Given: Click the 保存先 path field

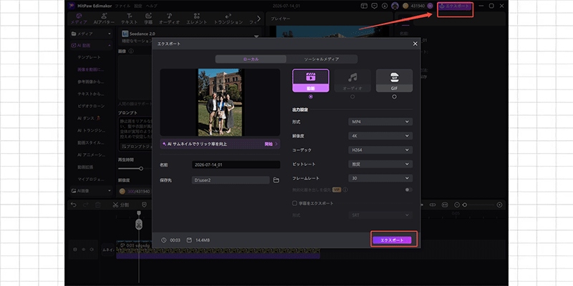Looking at the screenshot, I should (x=231, y=180).
